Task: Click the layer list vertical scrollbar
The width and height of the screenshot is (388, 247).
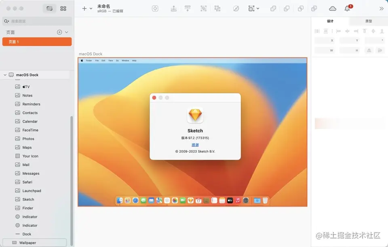Action: [x=72, y=181]
